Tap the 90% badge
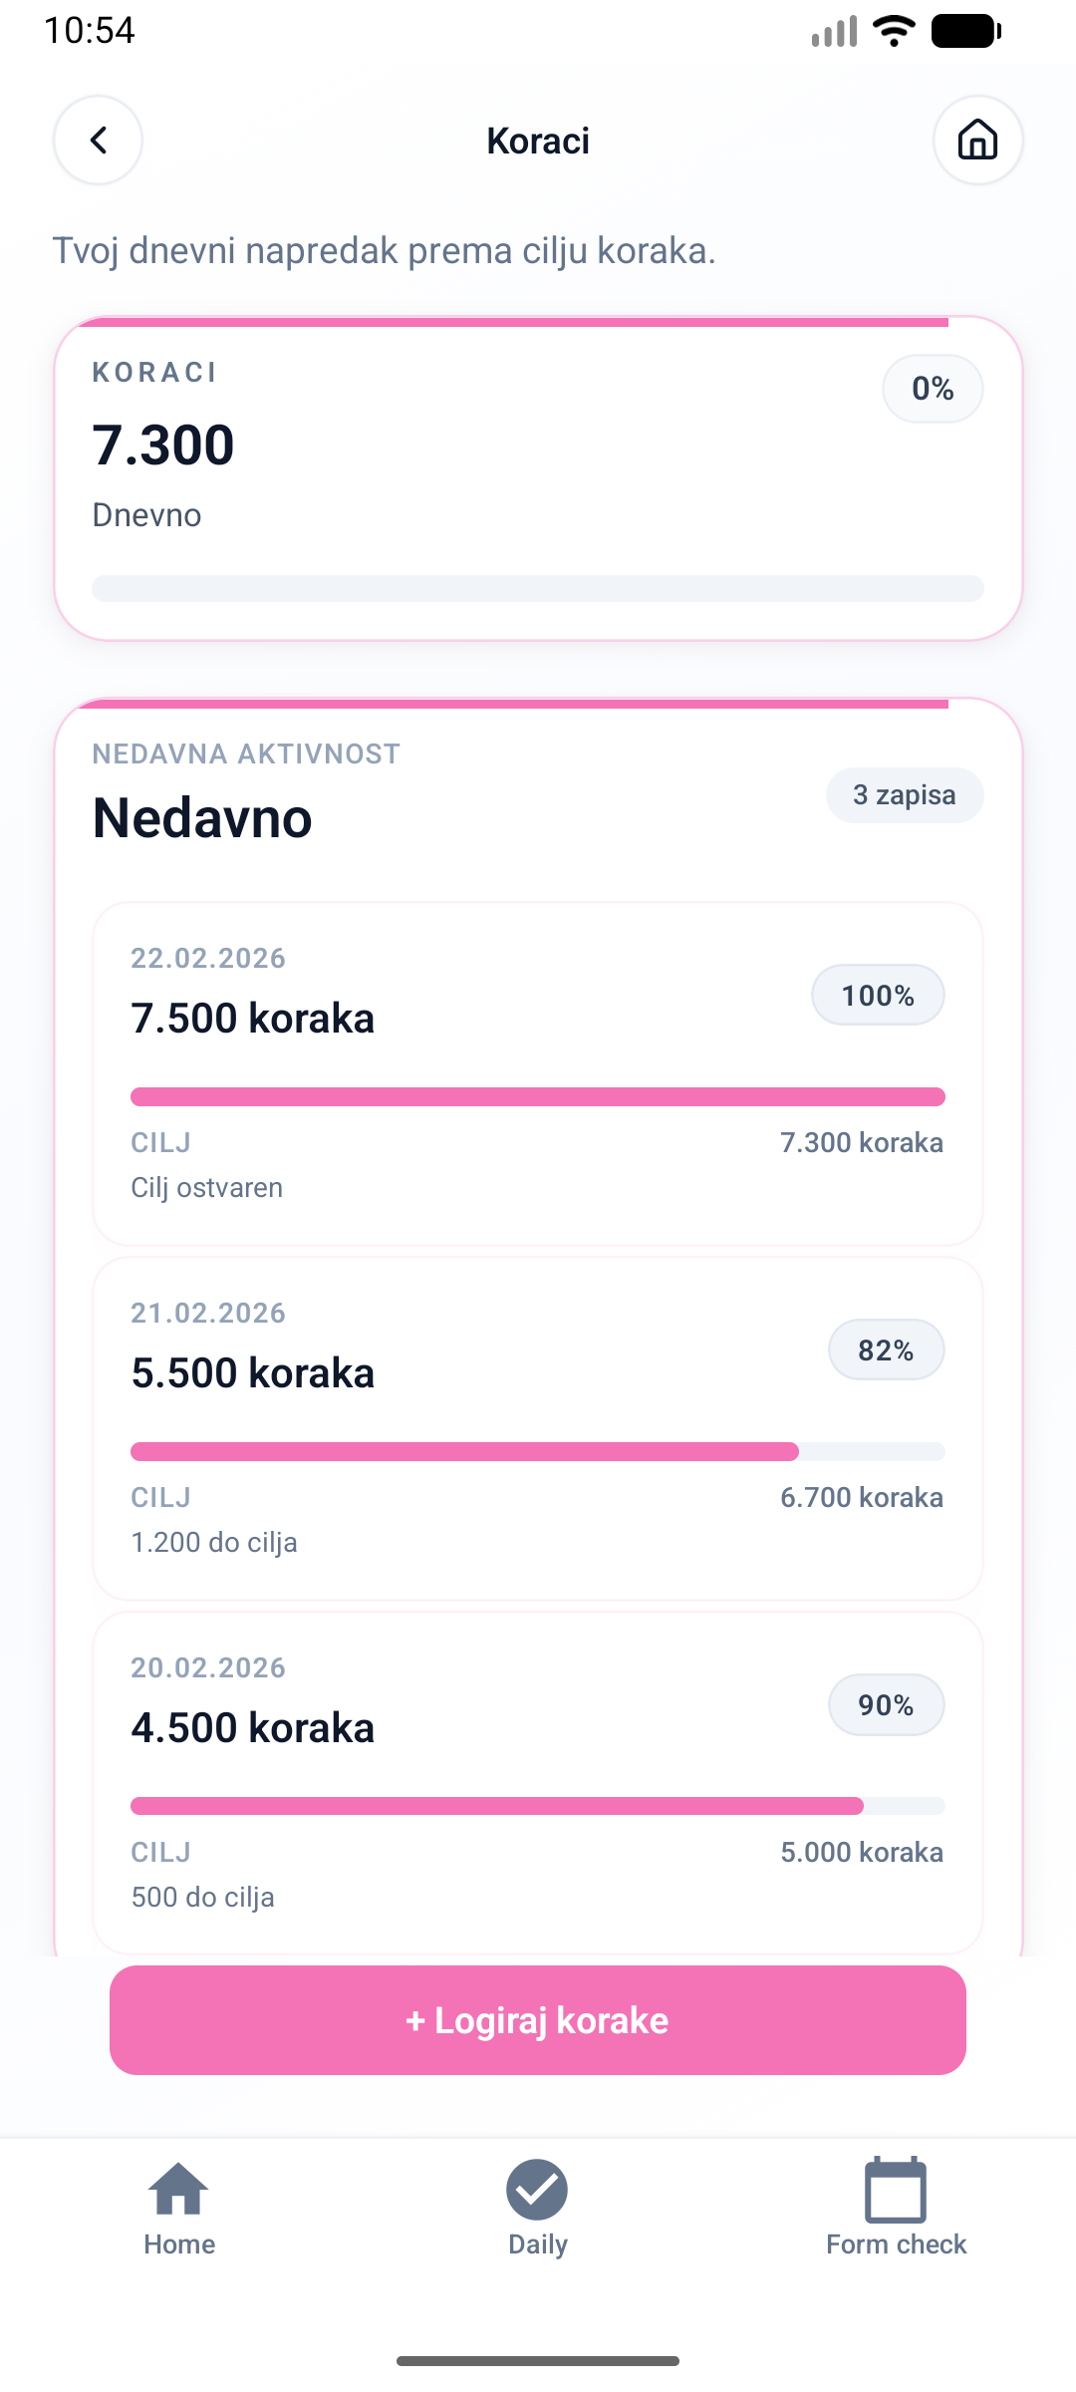Screen dimensions: 1076x2392 886,1705
